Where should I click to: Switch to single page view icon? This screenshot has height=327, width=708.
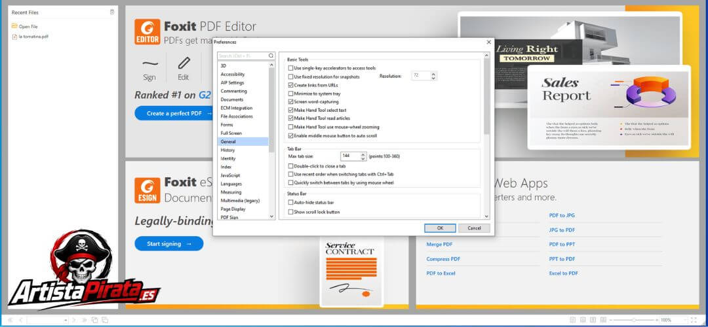(x=572, y=320)
